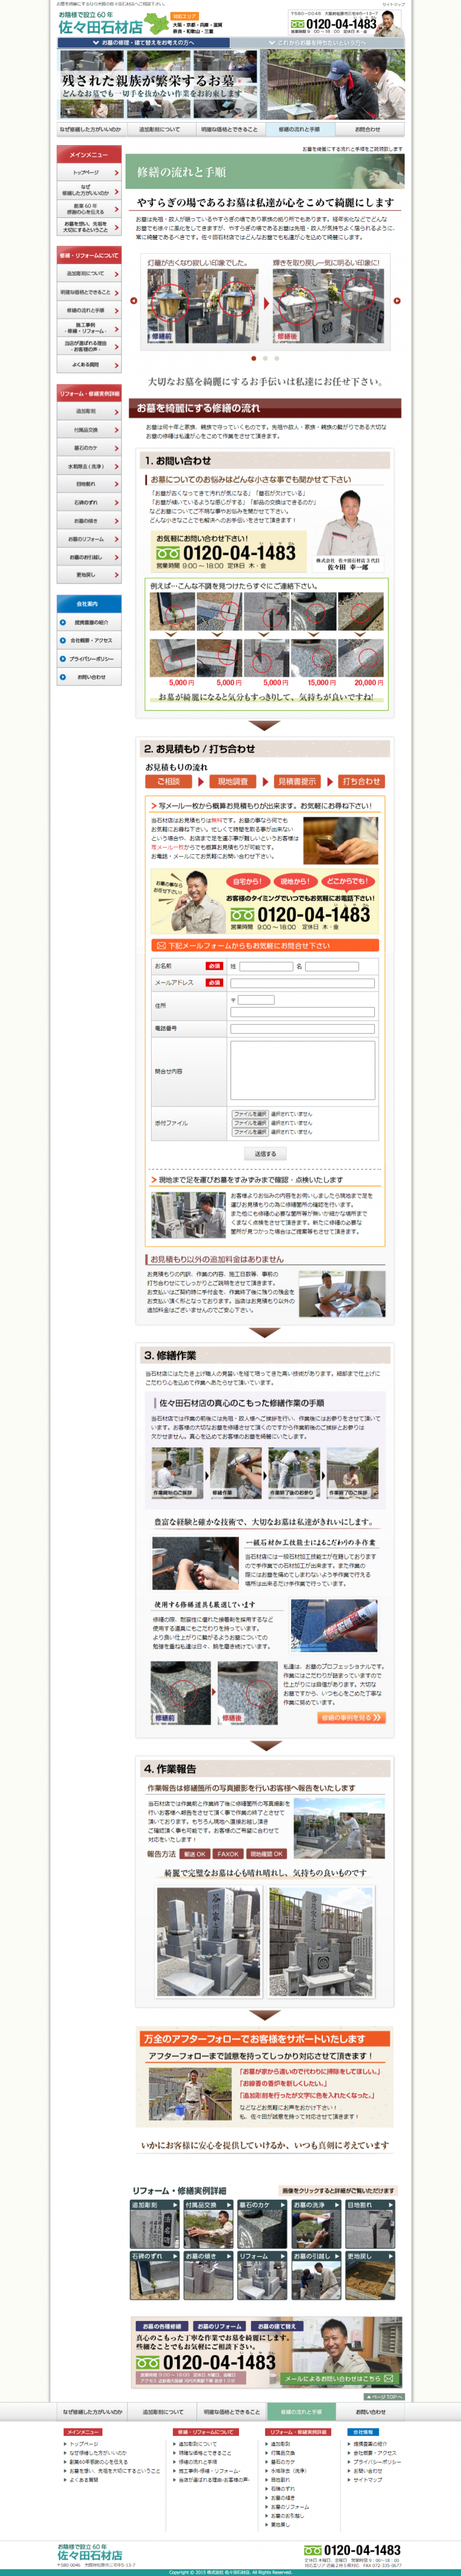Open お墓の傾き in the sidebar examples list

pyautogui.click(x=88, y=521)
